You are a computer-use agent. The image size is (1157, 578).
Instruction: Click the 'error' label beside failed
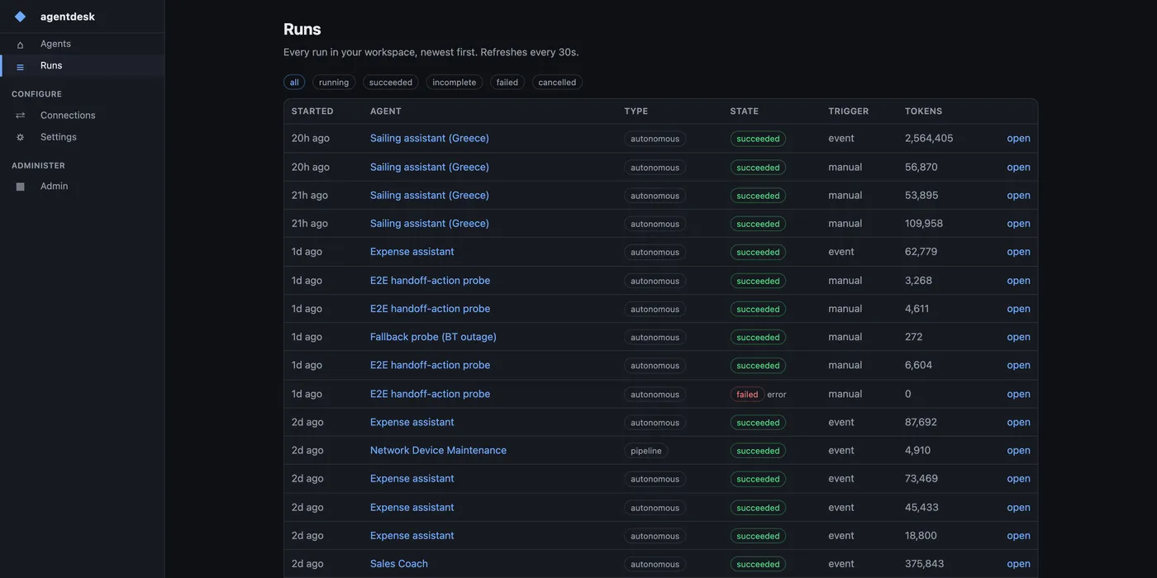(777, 395)
